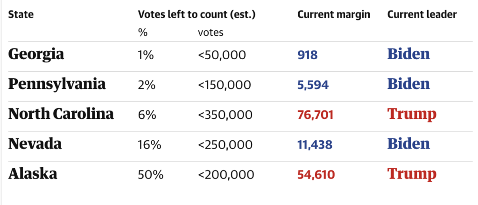Click the Votes left to count header
478x205 pixels.
point(197,14)
